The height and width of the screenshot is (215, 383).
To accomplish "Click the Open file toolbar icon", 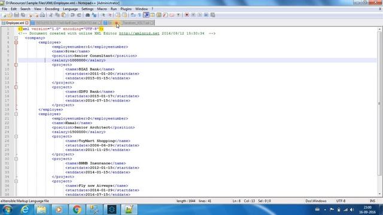I will pyautogui.click(x=10, y=15).
